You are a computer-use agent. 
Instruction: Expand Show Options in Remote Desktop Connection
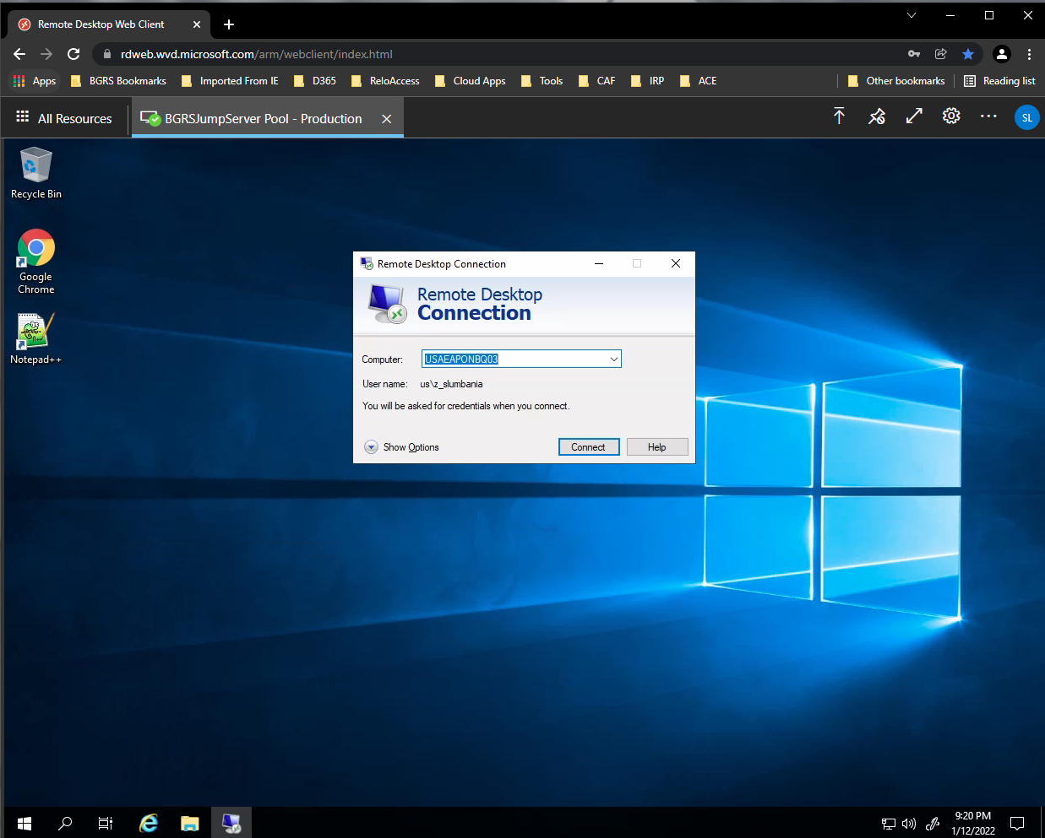tap(402, 447)
